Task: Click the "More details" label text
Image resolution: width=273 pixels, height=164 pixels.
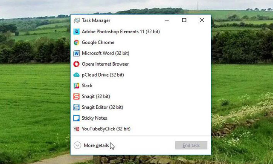Action: pyautogui.click(x=96, y=145)
